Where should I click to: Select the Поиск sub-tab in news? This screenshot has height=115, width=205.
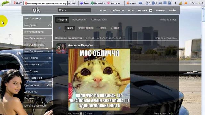102,28
